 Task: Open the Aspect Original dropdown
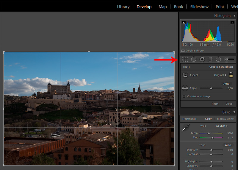pos(220,75)
